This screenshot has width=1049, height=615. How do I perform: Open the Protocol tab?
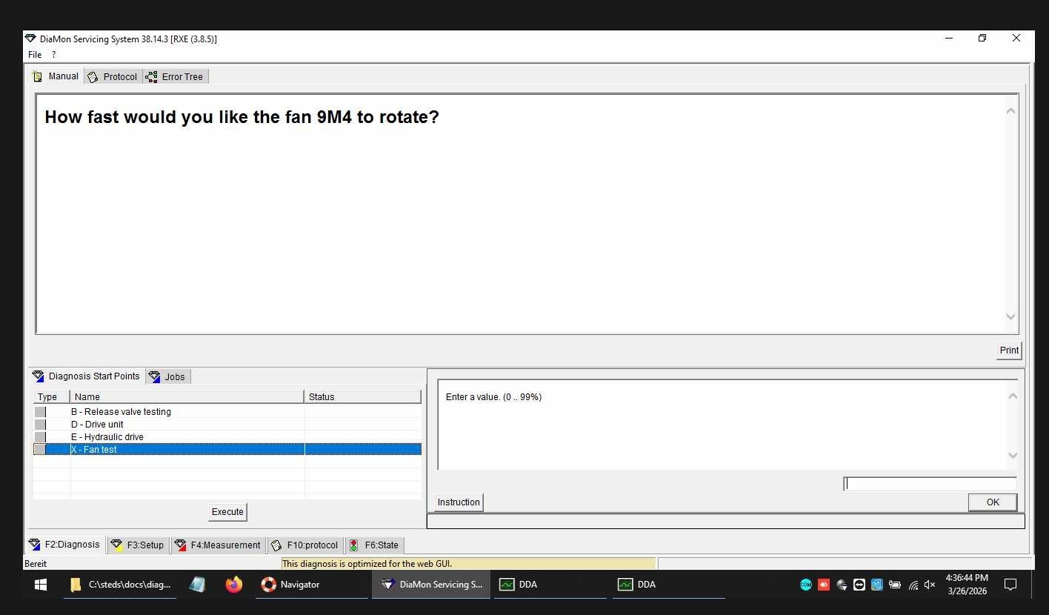pyautogui.click(x=113, y=77)
